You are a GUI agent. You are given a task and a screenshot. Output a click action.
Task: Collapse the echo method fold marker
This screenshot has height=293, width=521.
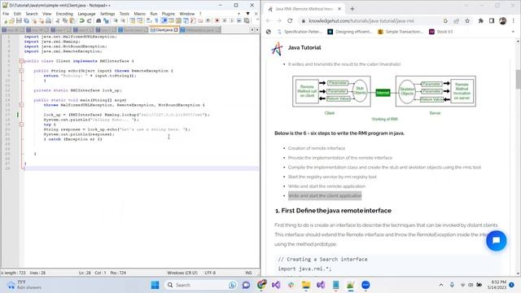(x=21, y=71)
